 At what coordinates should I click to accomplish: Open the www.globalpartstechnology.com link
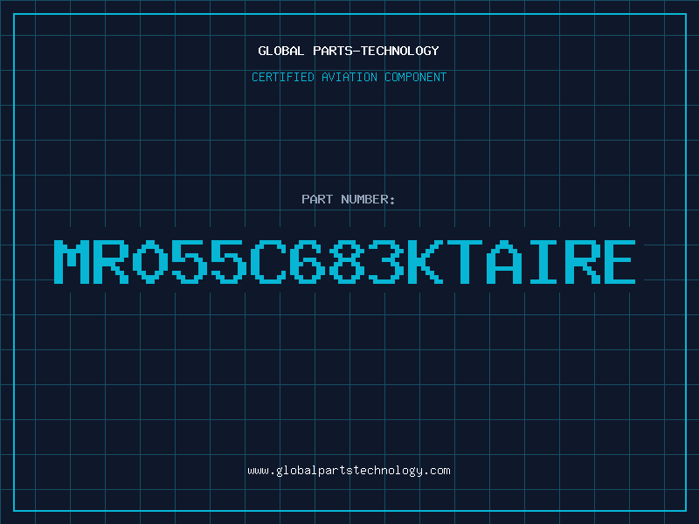pyautogui.click(x=349, y=471)
